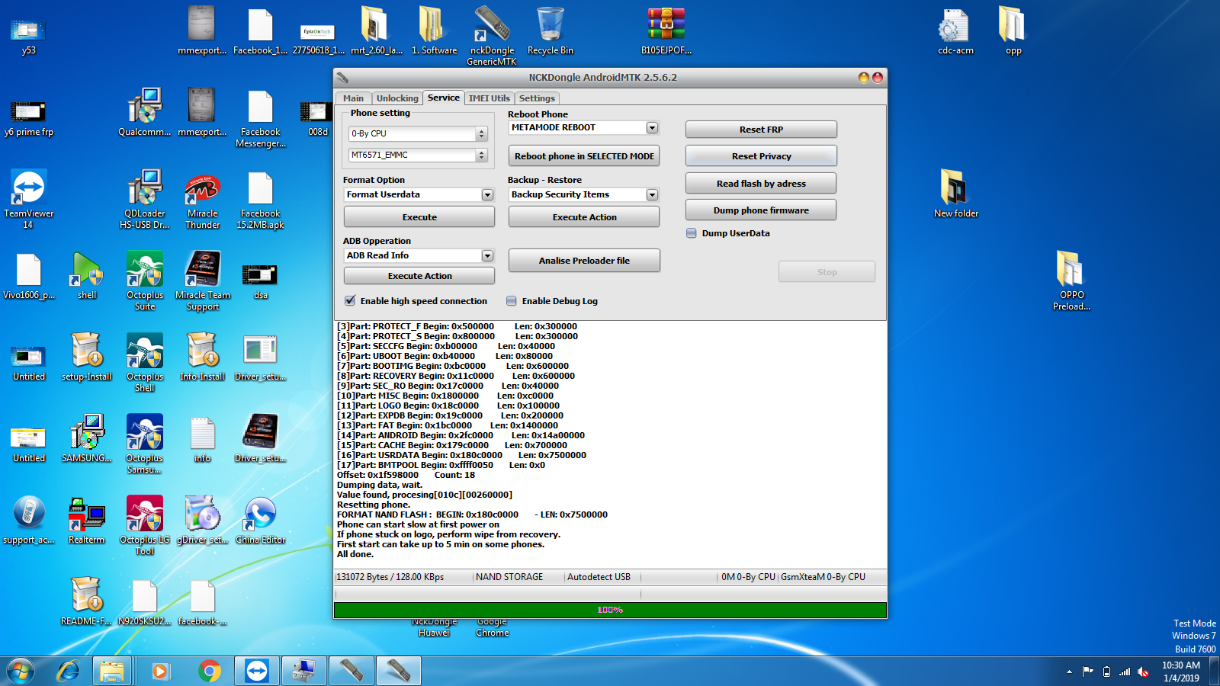1220x686 pixels.
Task: Open the cdc-acm desktop file
Action: tap(955, 31)
